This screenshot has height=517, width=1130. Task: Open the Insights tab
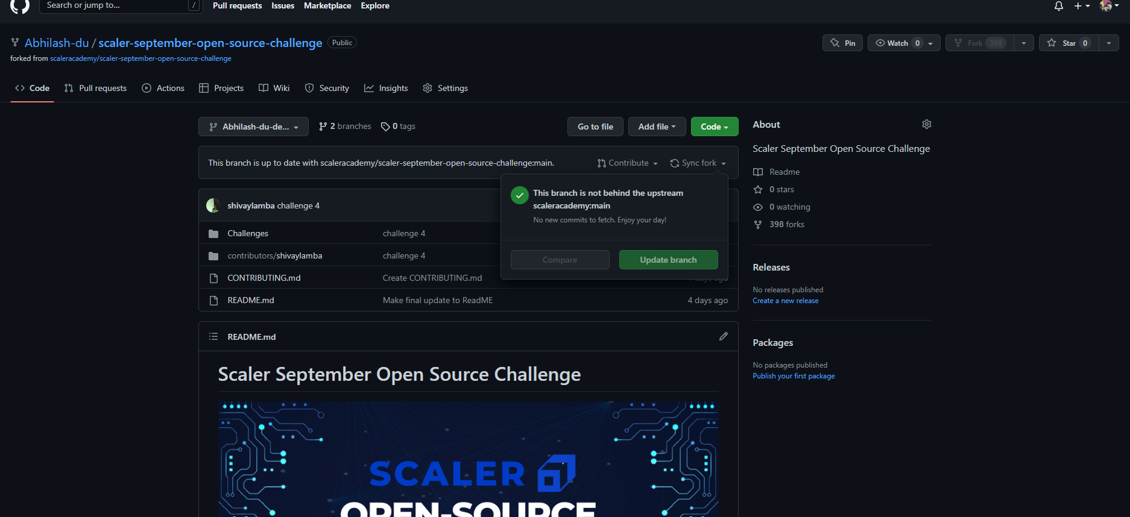click(386, 88)
